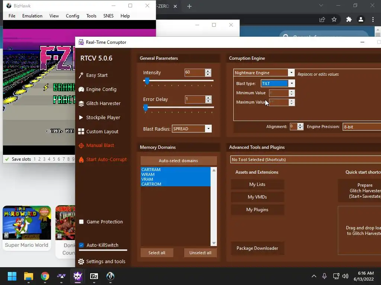Open BizHawk SNES menu

(x=108, y=16)
